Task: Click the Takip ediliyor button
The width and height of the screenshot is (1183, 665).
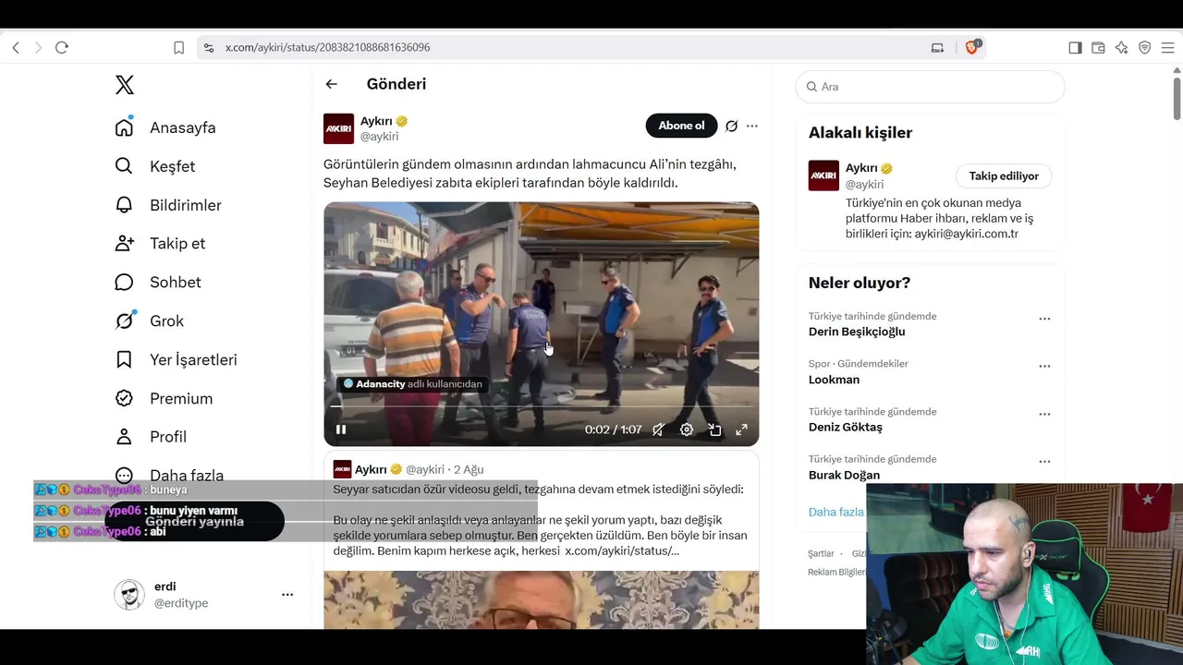Action: tap(1004, 176)
